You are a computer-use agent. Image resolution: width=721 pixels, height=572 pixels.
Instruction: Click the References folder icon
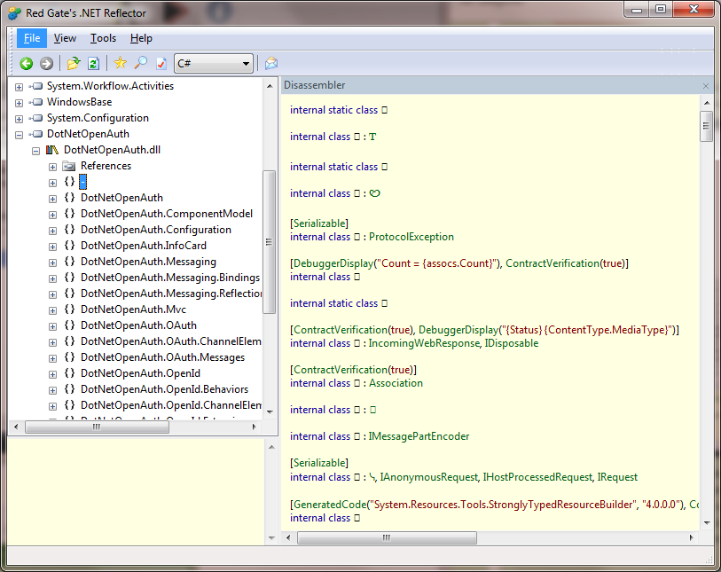coord(68,166)
